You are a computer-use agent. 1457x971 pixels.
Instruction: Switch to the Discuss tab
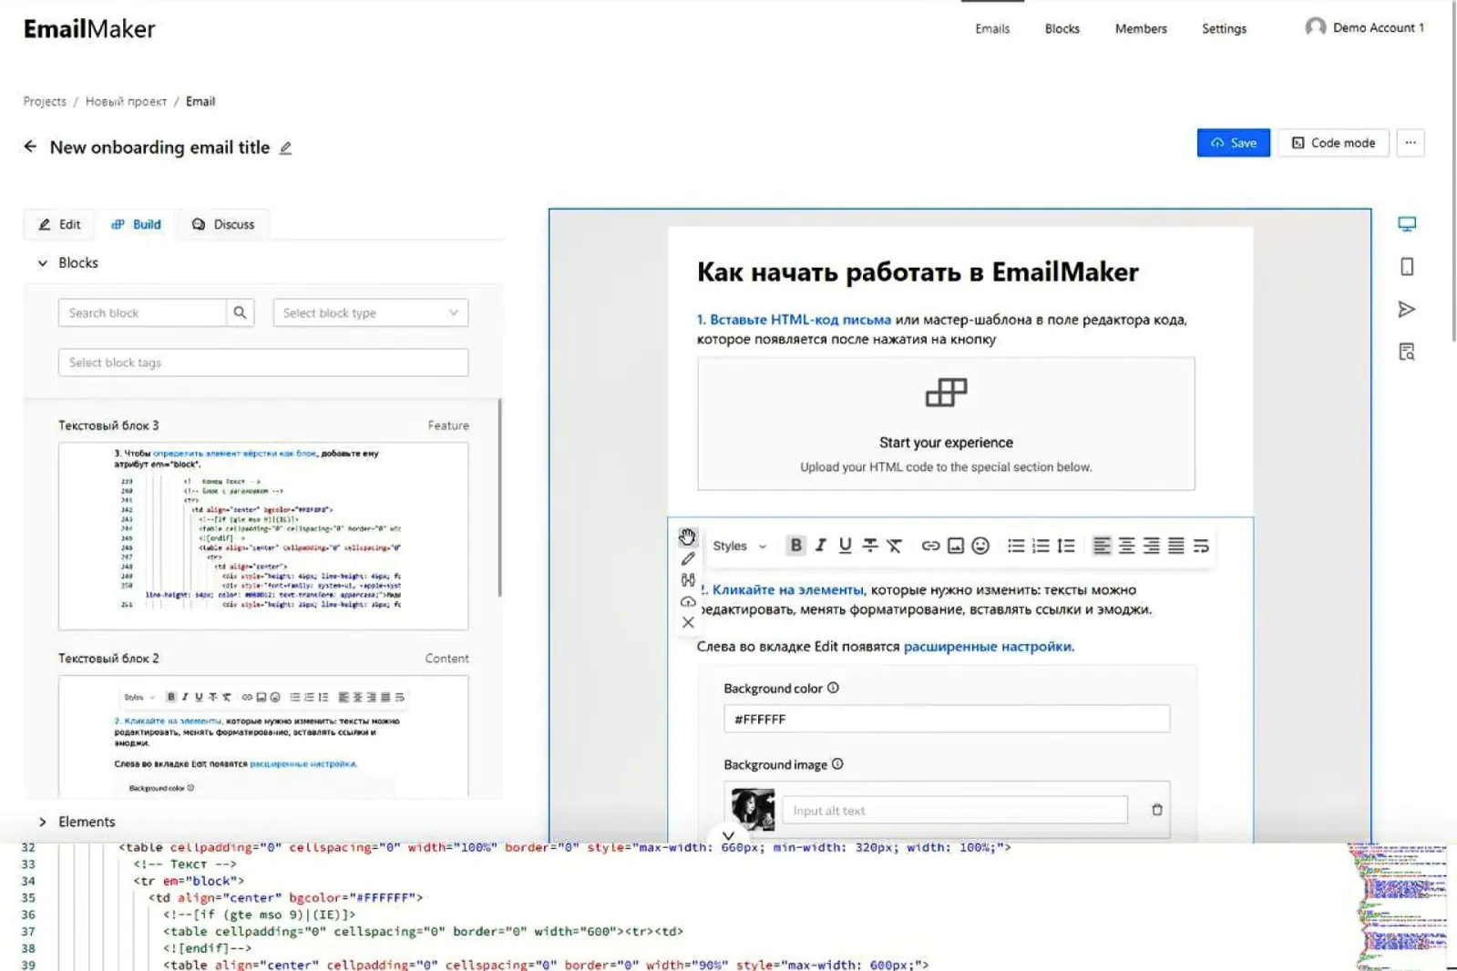click(x=223, y=224)
